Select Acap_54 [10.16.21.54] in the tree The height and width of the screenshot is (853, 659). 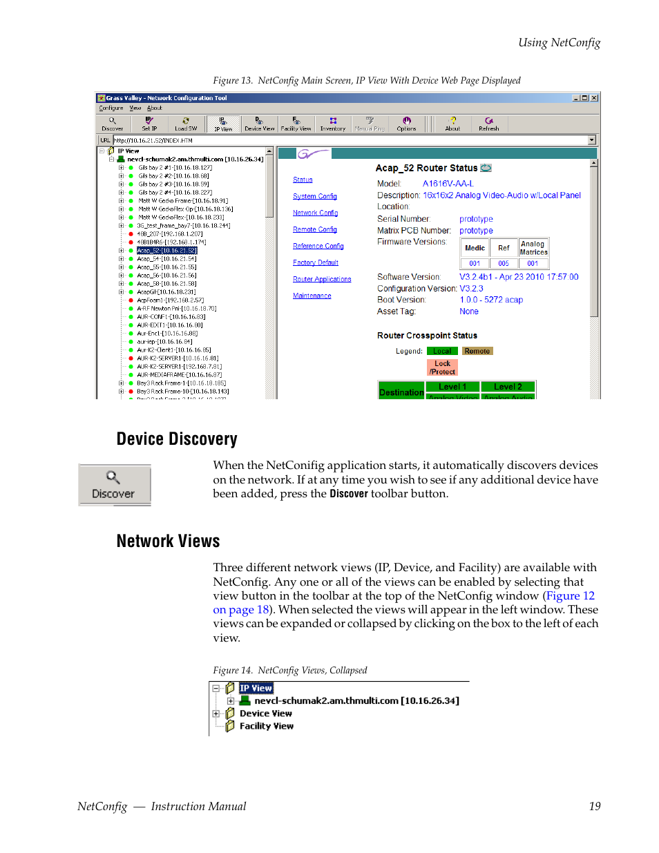click(166, 259)
